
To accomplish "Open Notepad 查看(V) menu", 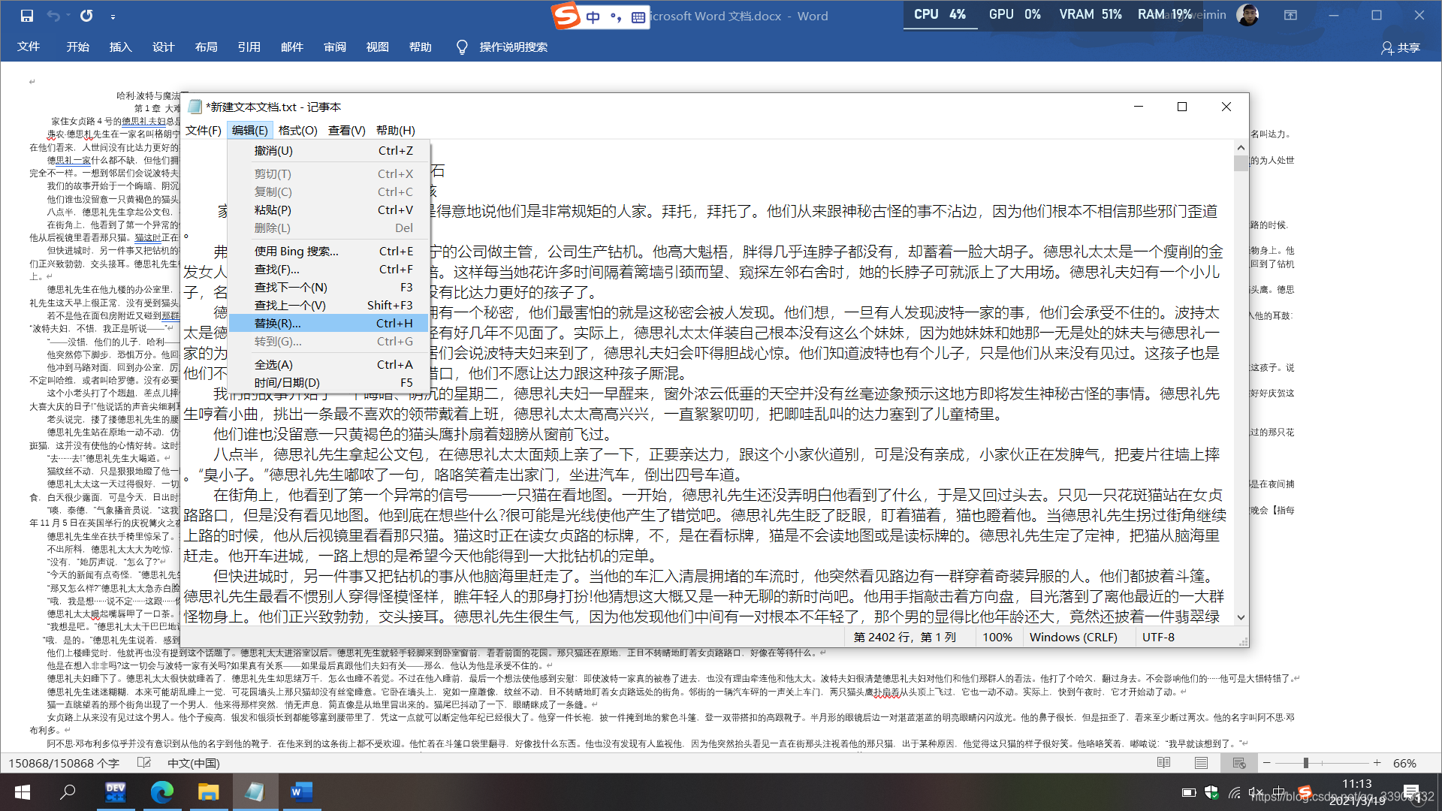I will [346, 131].
